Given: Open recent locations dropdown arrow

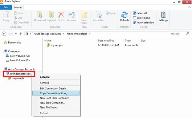Looking at the screenshot, I should tap(16, 34).
